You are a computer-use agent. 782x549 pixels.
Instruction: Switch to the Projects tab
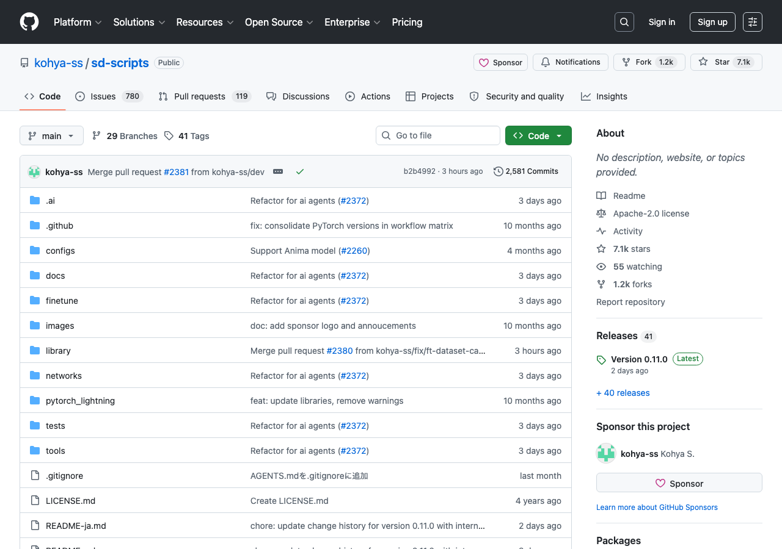coord(429,96)
